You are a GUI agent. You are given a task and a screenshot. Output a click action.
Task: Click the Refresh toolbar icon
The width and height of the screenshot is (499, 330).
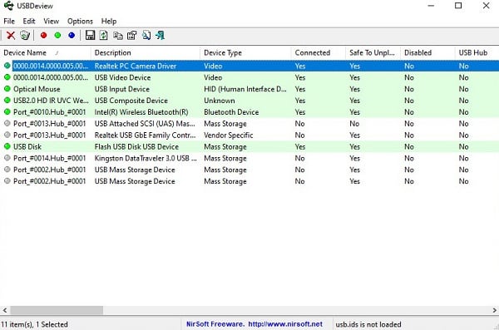tap(104, 35)
